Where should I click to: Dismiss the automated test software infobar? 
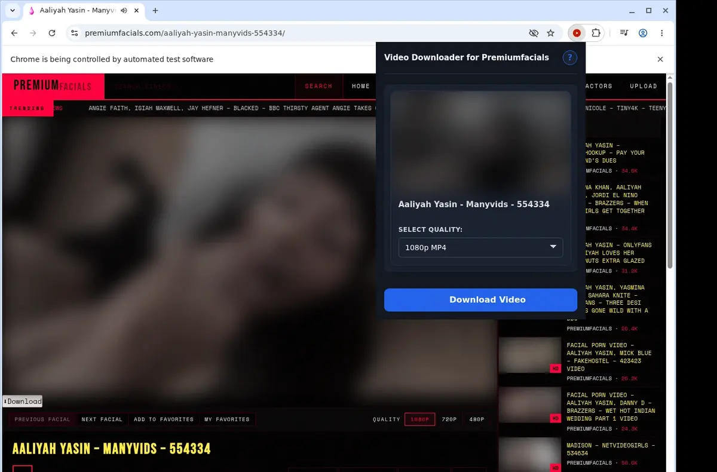(660, 59)
